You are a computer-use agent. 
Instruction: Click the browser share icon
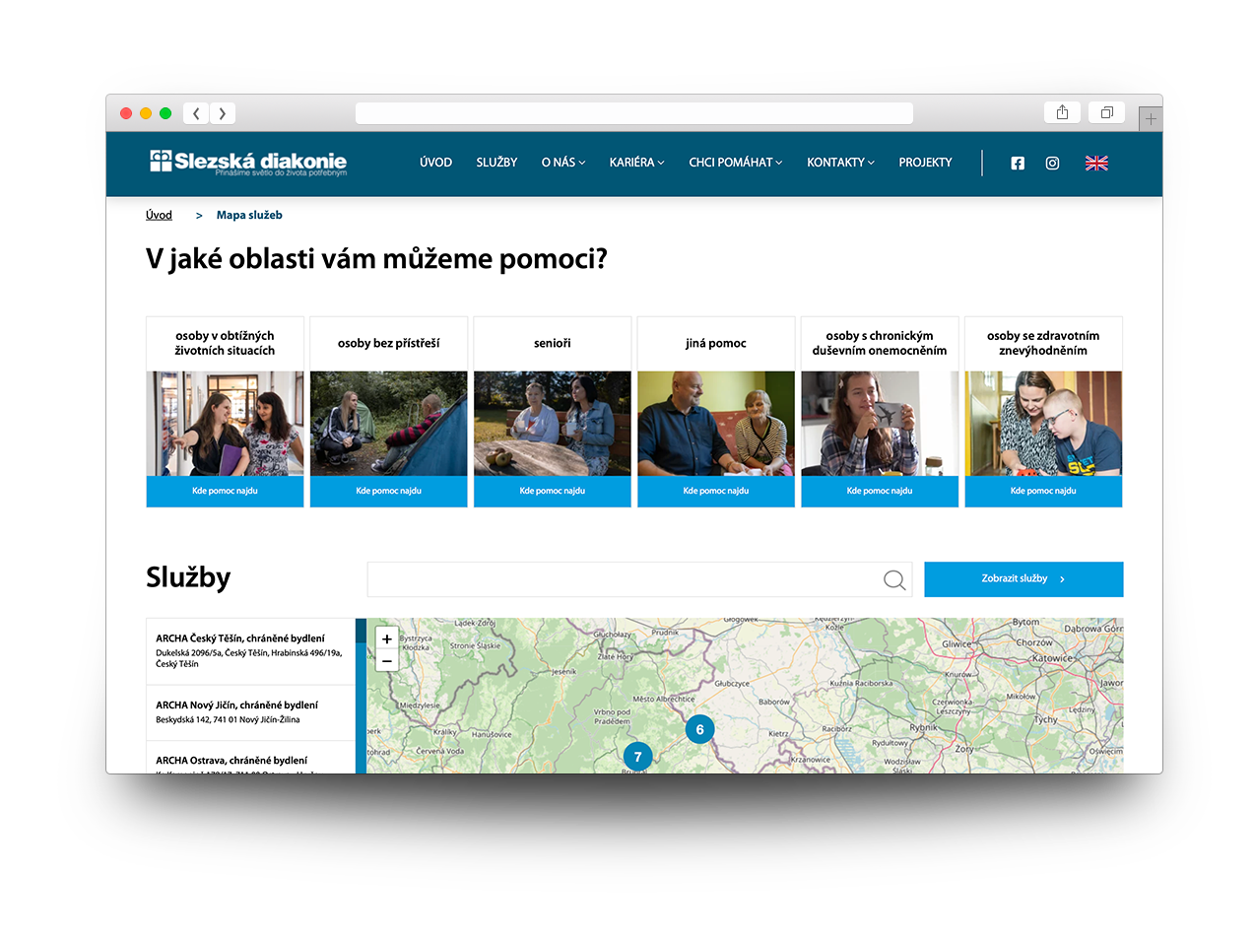tap(1062, 112)
